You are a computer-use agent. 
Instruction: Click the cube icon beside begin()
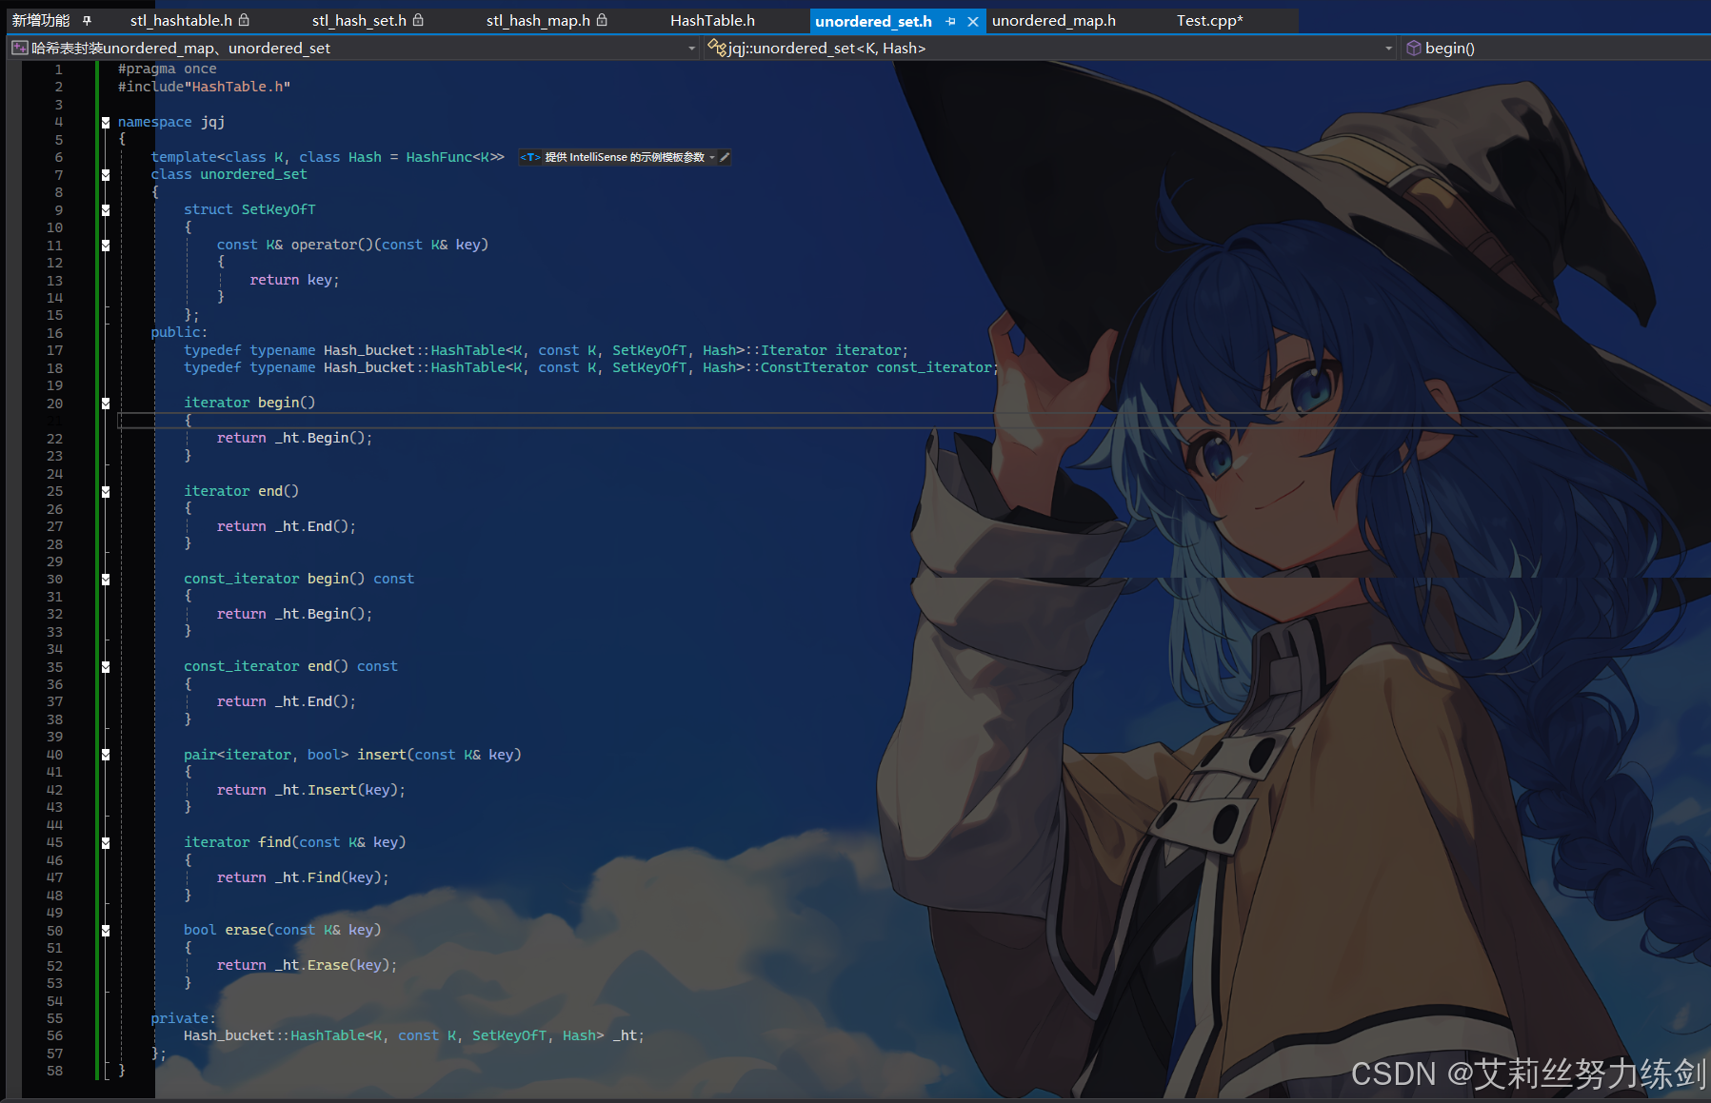(x=1414, y=48)
